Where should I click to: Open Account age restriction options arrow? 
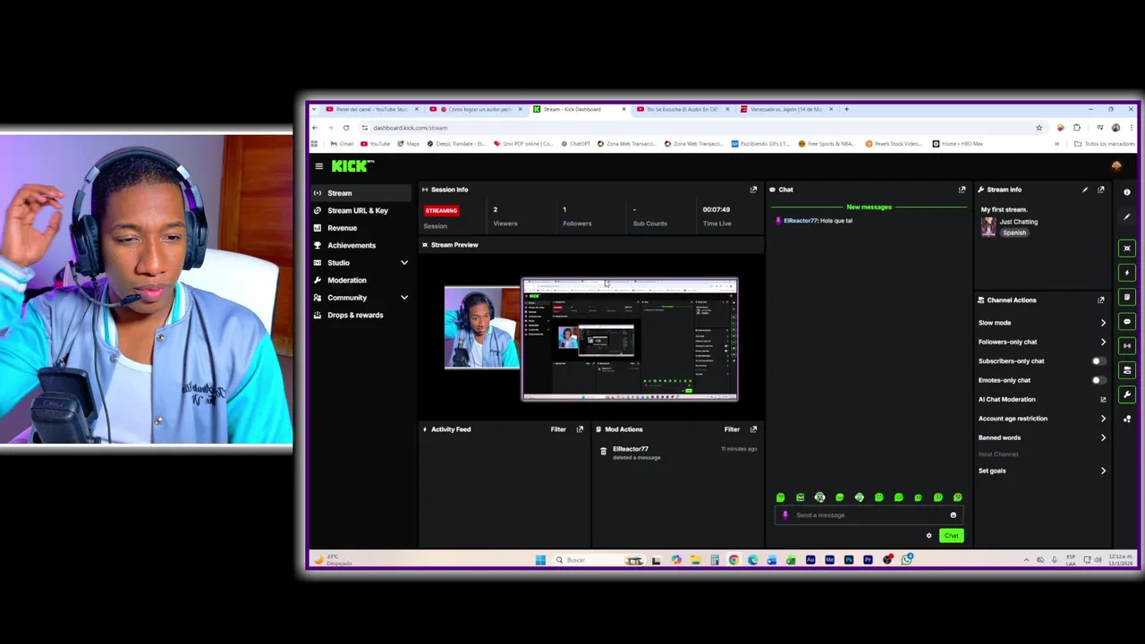(1103, 419)
